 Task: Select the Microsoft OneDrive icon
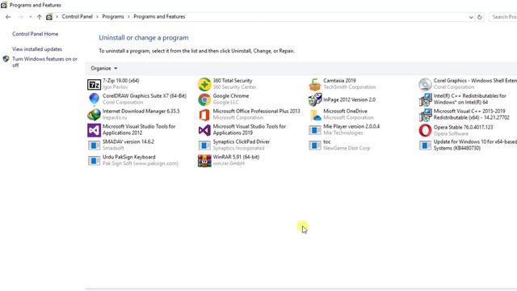(x=316, y=115)
